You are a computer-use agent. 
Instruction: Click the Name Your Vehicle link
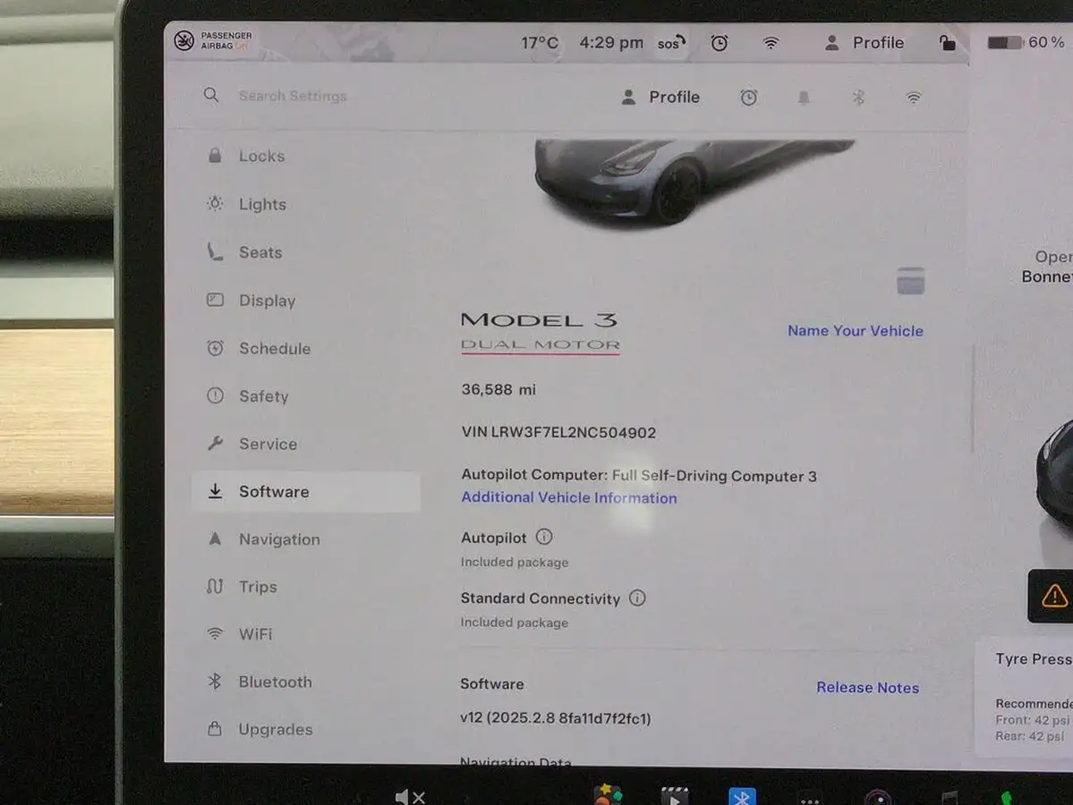pyautogui.click(x=855, y=331)
